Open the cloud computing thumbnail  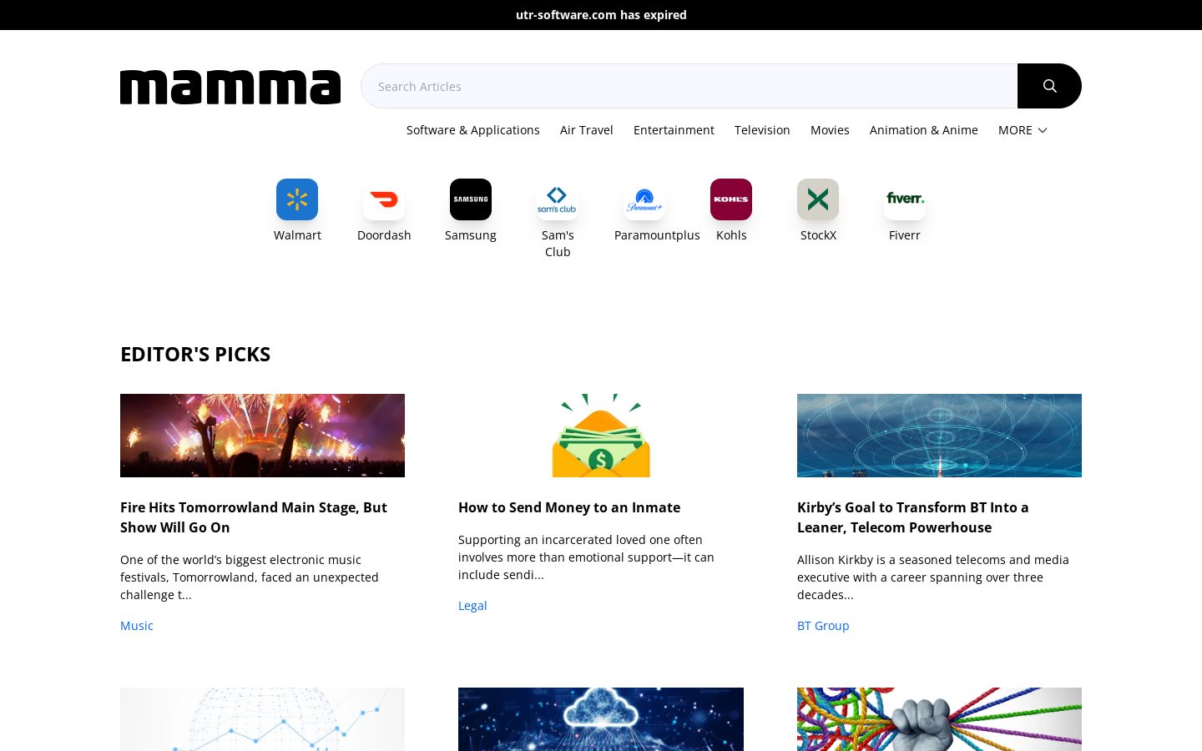click(x=601, y=719)
